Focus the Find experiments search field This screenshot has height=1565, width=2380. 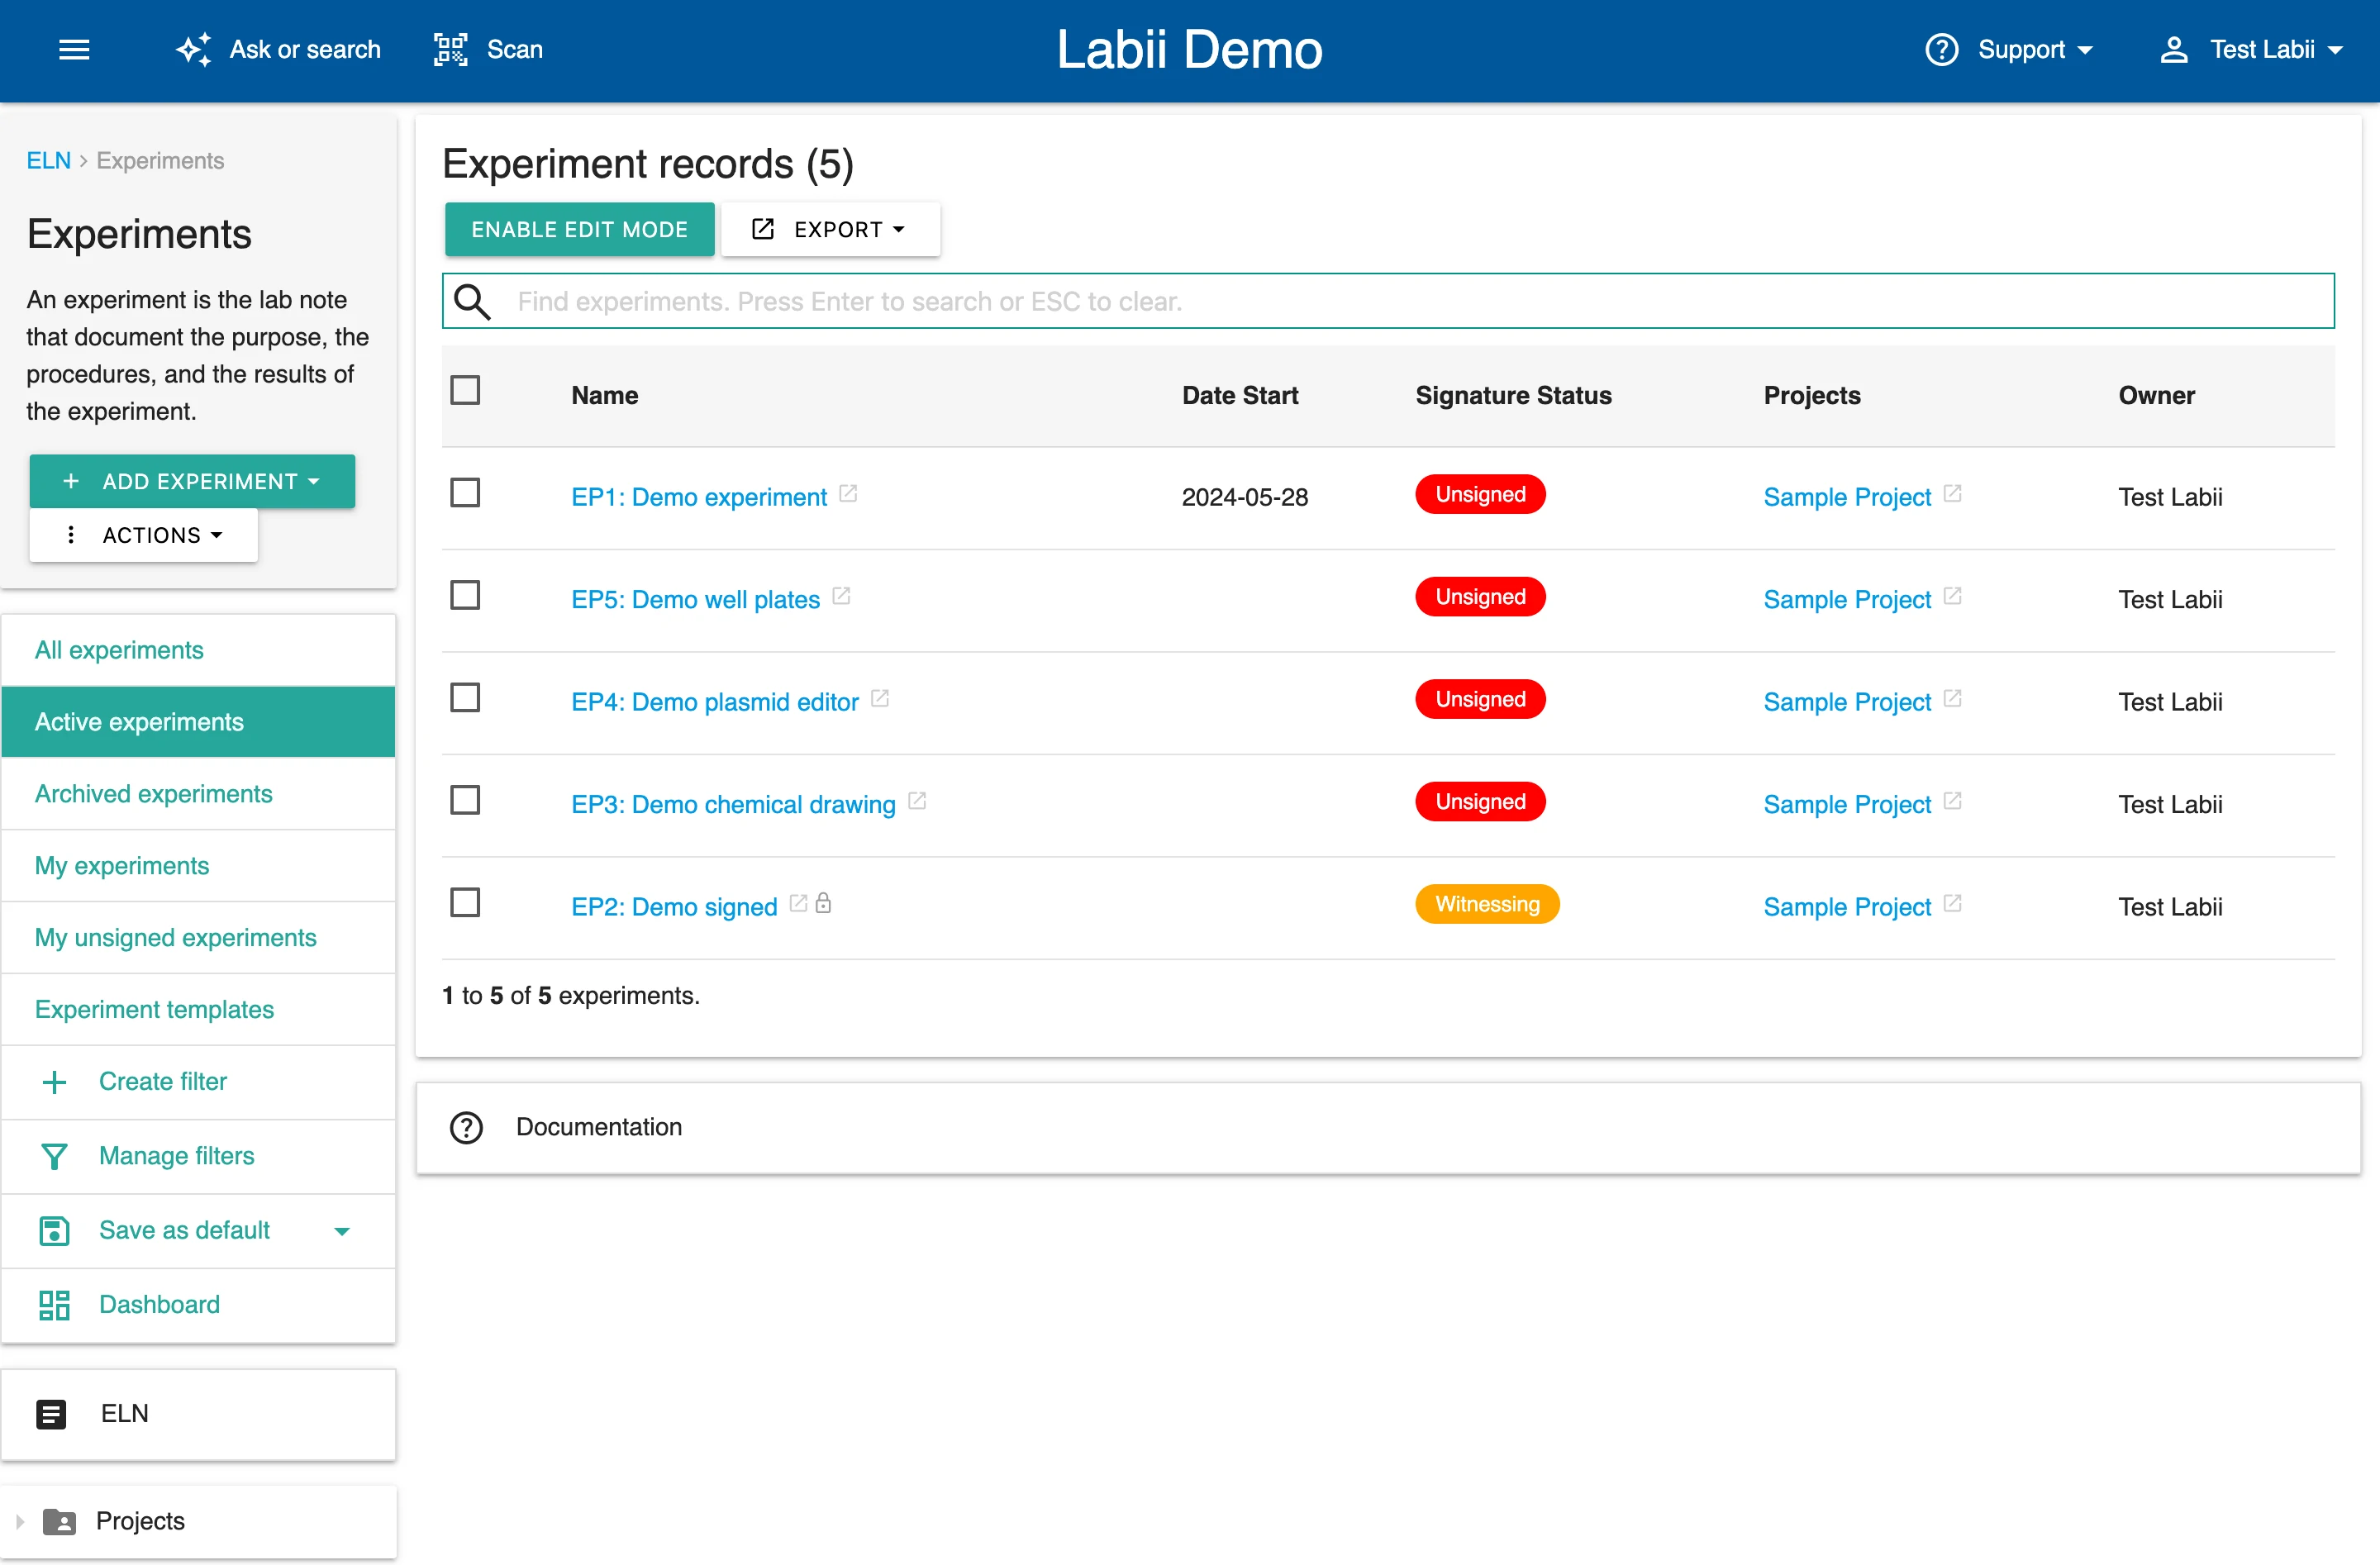(x=1400, y=301)
